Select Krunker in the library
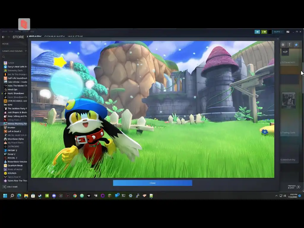This screenshot has height=228, width=304. (15, 128)
